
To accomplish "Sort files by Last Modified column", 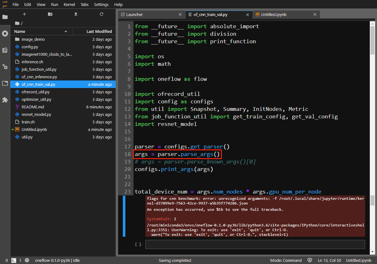I will coord(94,31).
